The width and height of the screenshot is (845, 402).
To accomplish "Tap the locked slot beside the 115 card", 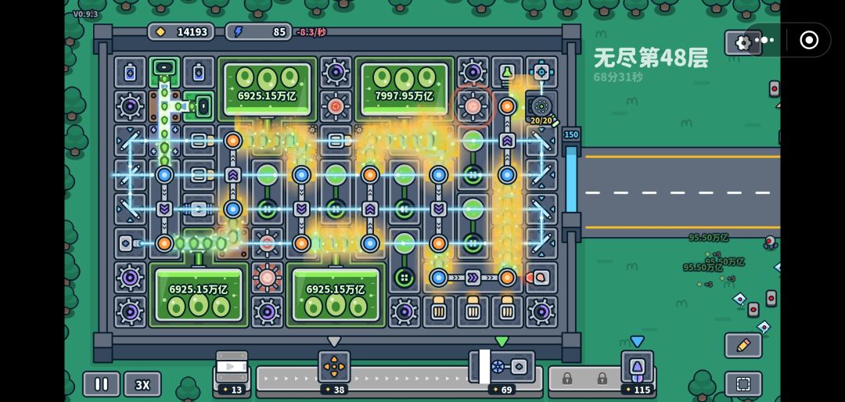I will tap(602, 379).
